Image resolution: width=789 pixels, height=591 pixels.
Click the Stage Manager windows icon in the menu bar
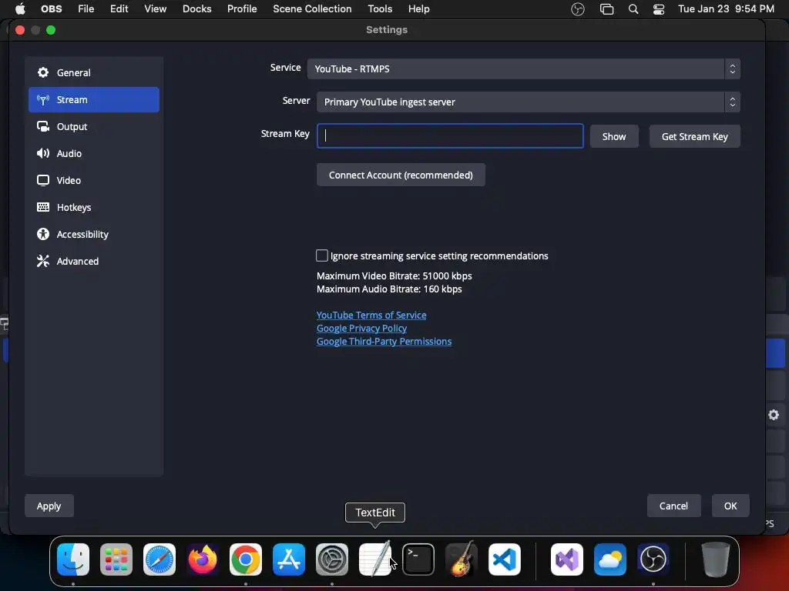[607, 9]
